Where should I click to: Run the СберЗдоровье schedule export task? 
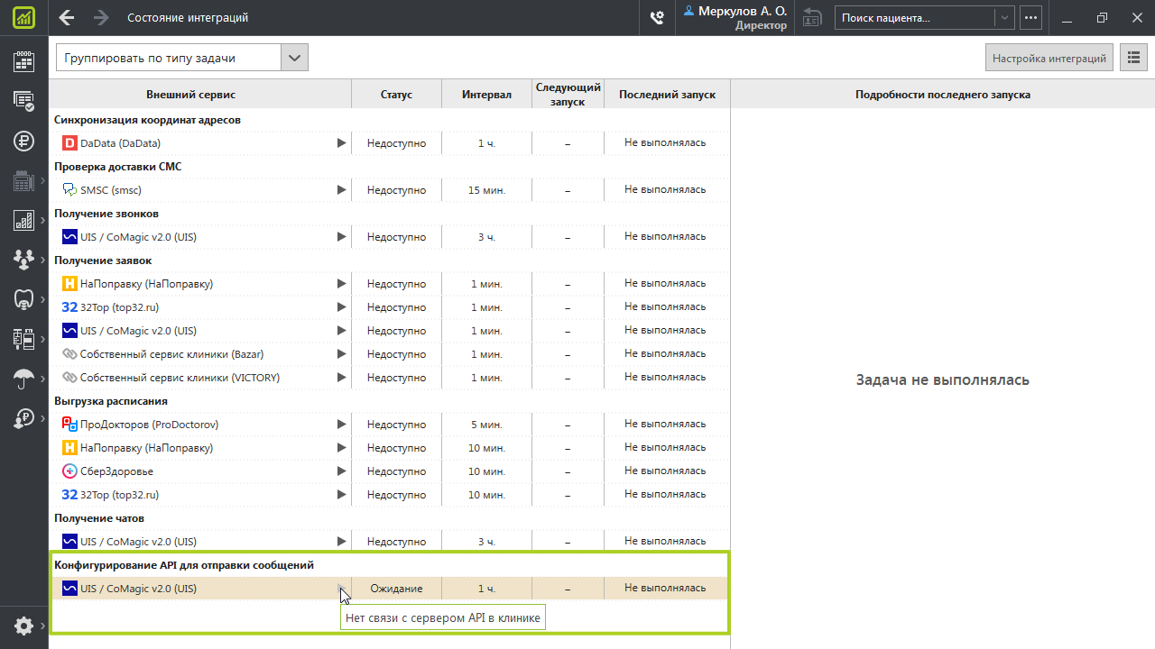[341, 471]
